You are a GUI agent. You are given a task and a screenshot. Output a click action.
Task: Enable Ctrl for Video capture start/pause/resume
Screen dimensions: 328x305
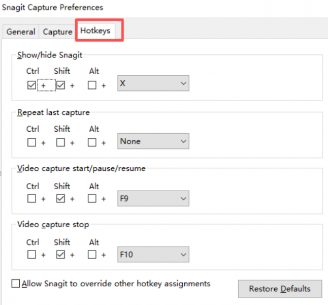tap(31, 198)
